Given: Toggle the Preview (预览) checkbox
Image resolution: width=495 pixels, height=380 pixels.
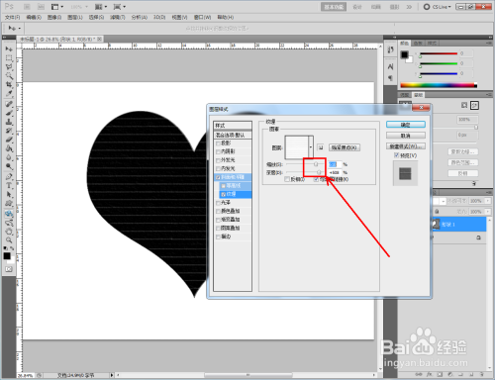Looking at the screenshot, I should tap(396, 155).
